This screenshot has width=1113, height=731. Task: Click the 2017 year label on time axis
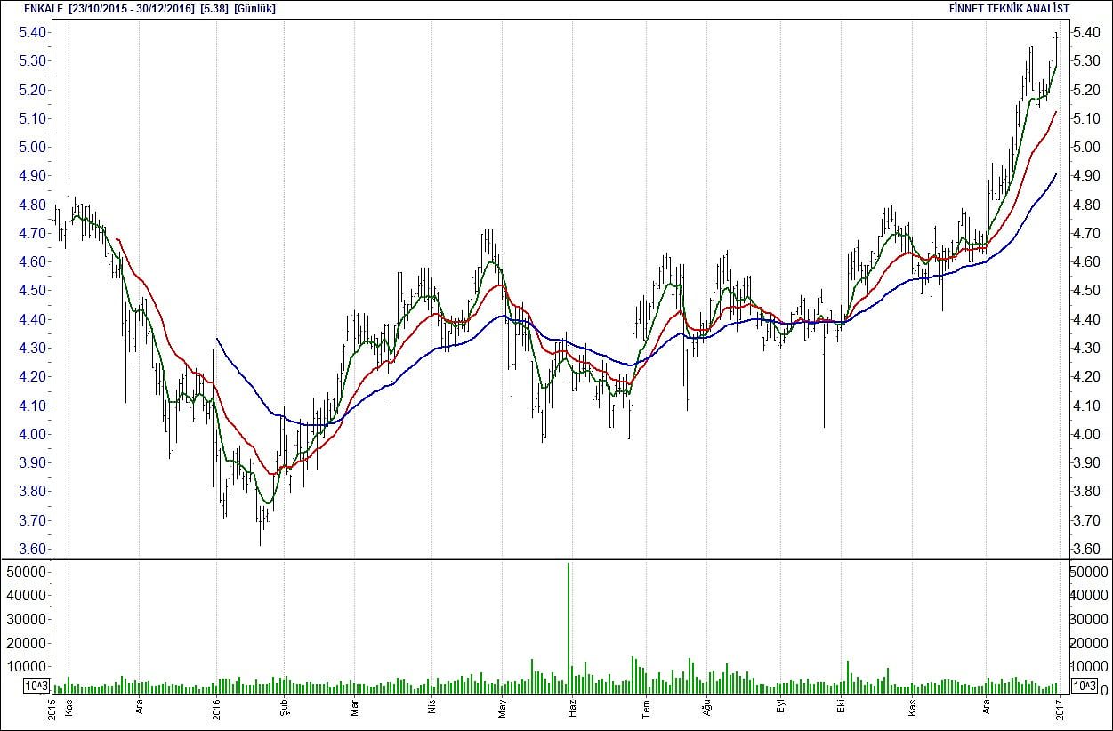pos(1061,710)
